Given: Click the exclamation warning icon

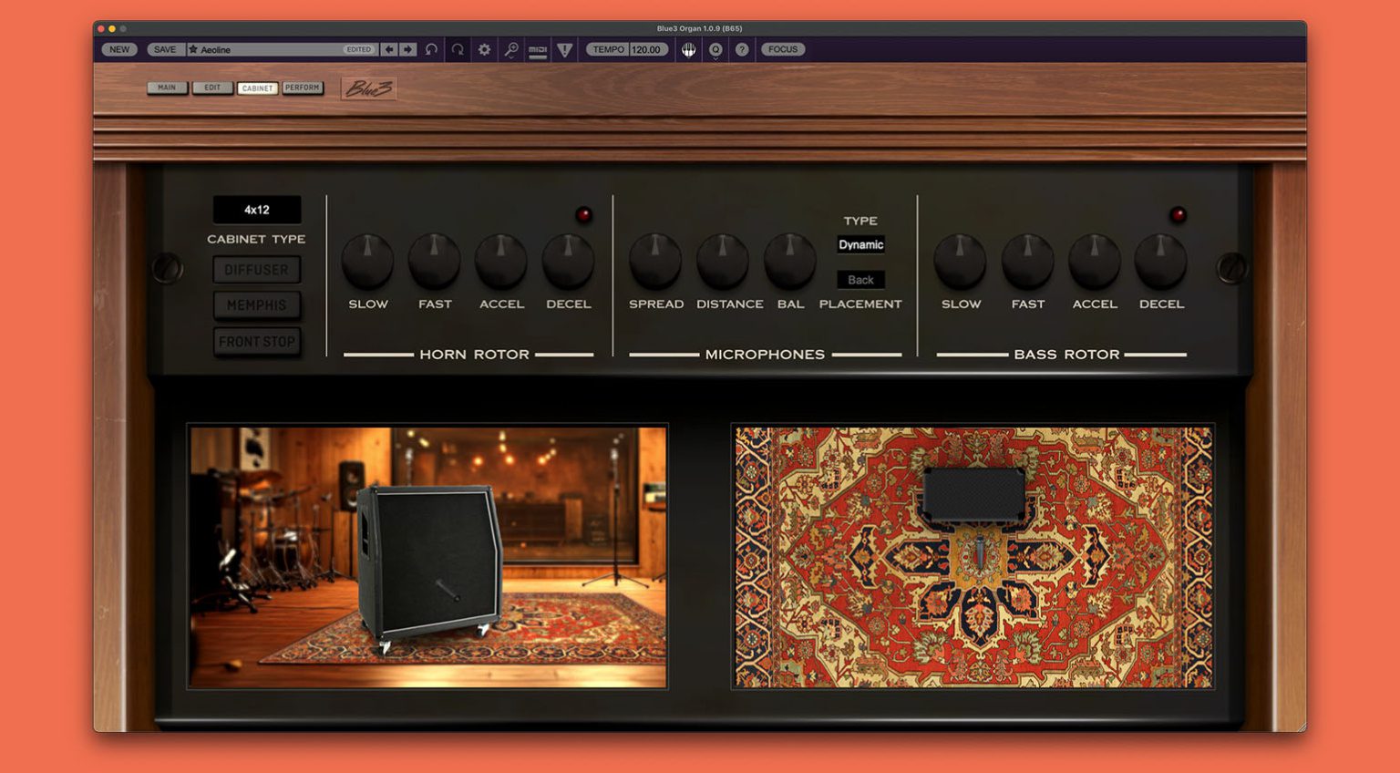Looking at the screenshot, I should click(x=563, y=49).
